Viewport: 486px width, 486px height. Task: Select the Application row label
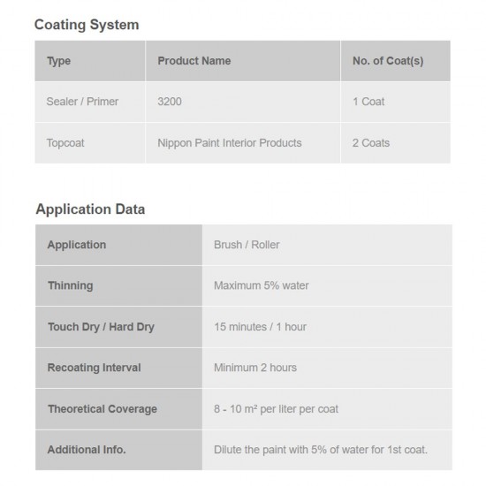click(118, 245)
